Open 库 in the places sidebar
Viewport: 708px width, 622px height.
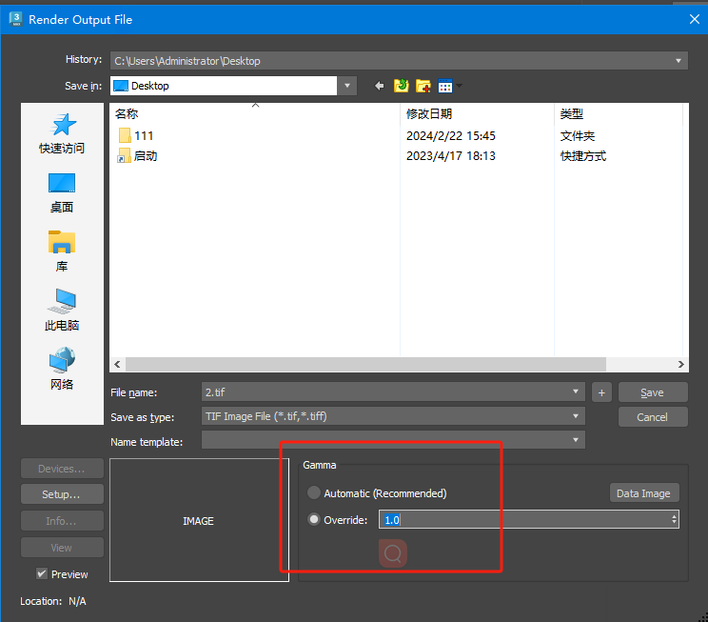62,251
